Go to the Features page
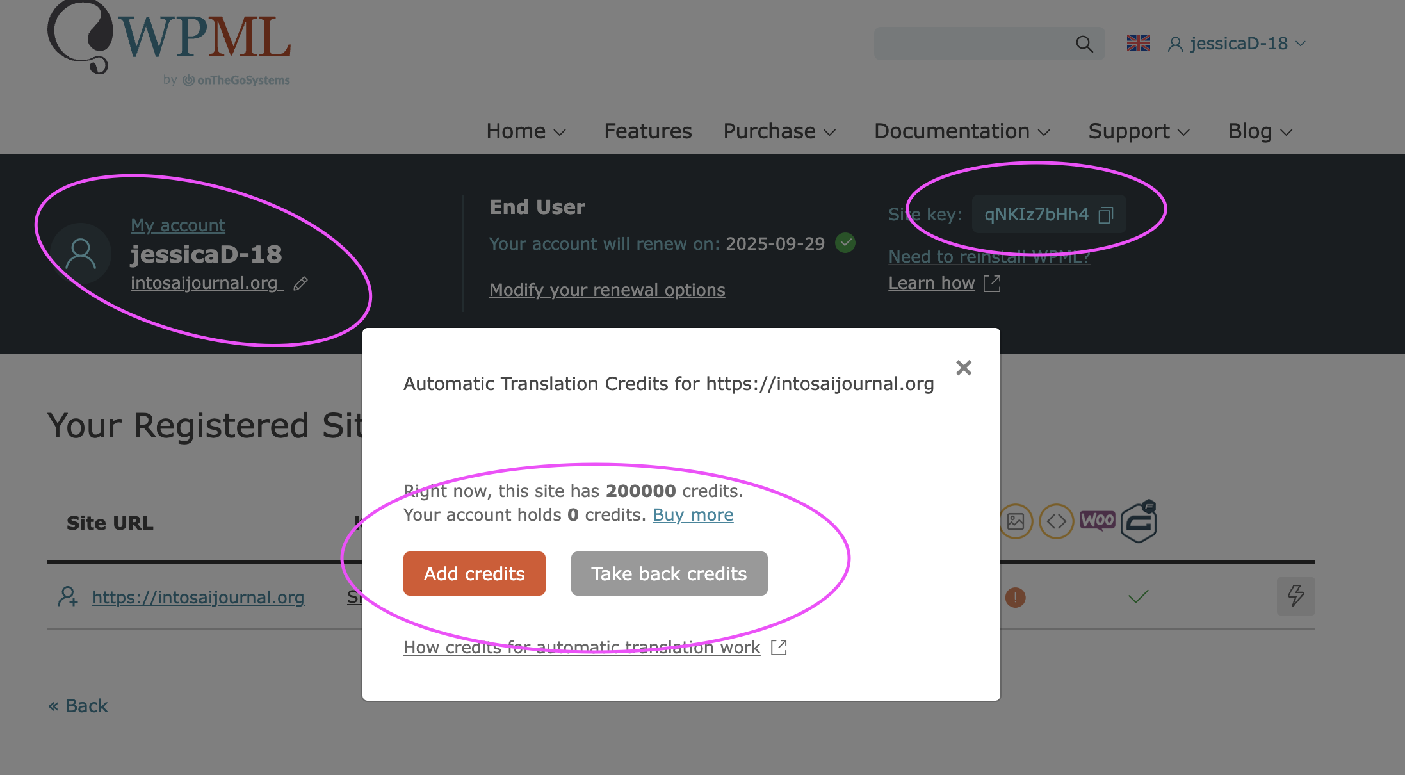 point(647,131)
